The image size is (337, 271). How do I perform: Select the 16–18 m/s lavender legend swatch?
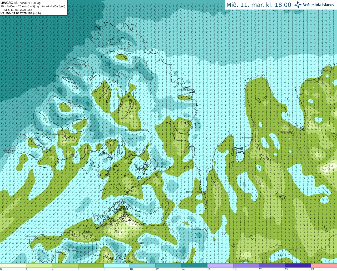tap(220, 265)
